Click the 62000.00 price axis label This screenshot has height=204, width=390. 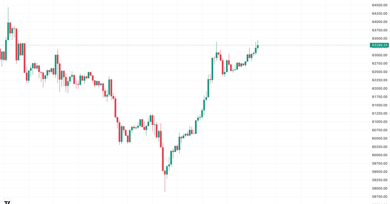[380, 88]
